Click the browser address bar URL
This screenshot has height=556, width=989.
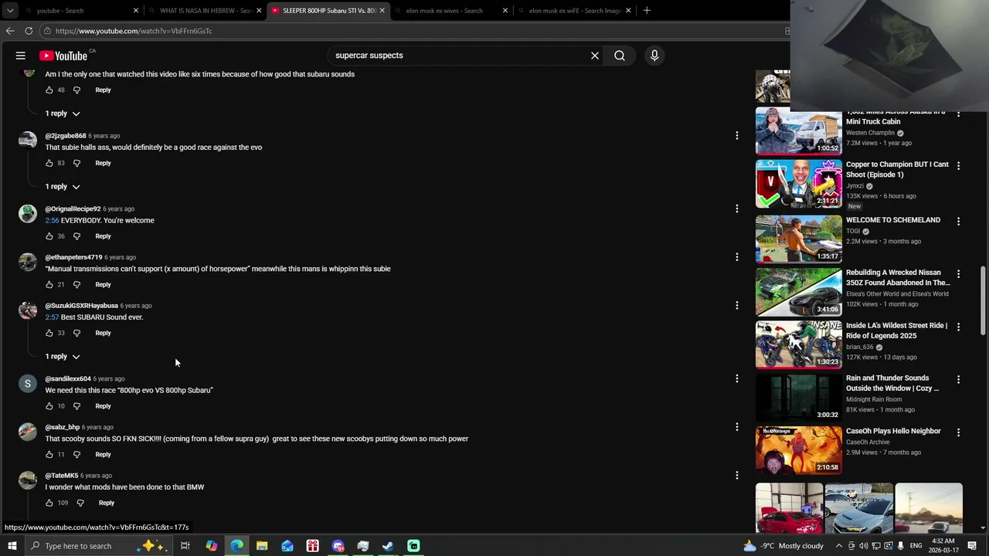coord(134,31)
